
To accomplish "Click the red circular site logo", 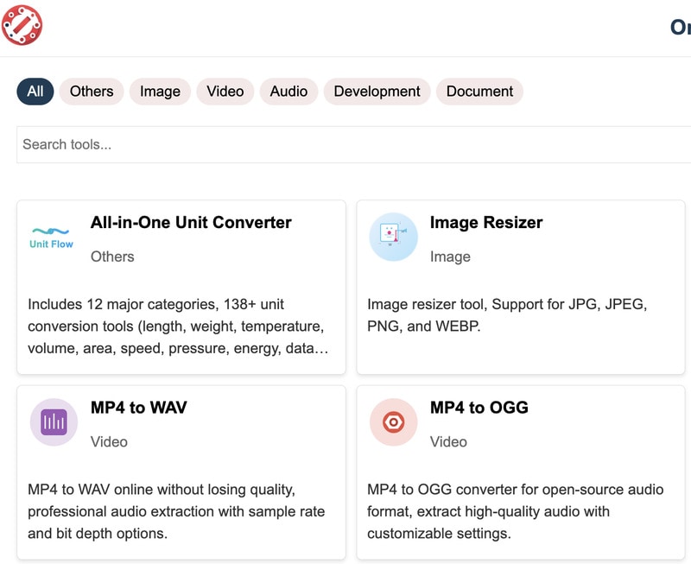I will click(x=22, y=25).
